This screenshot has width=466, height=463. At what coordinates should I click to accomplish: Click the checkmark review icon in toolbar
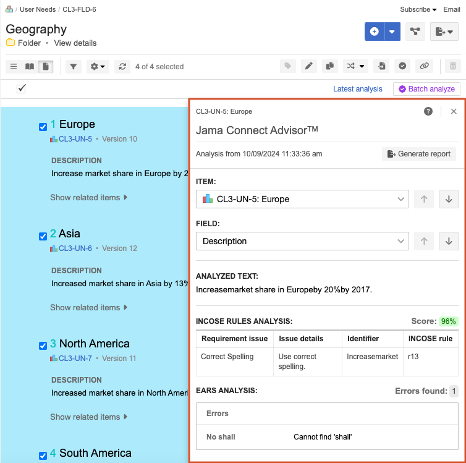402,66
